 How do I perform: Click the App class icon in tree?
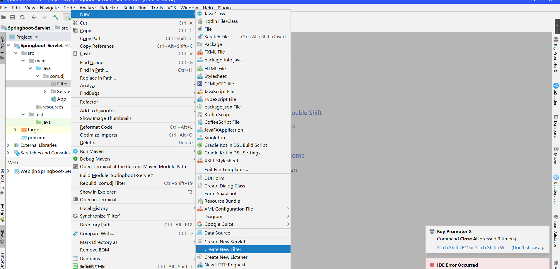(x=53, y=99)
